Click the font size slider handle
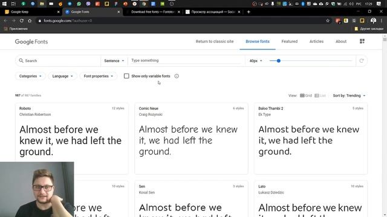This screenshot has height=217, width=387. pyautogui.click(x=278, y=61)
